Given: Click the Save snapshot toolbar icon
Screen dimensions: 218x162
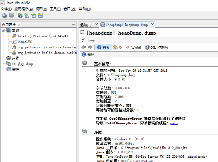Looking at the screenshot, I should (12, 15).
